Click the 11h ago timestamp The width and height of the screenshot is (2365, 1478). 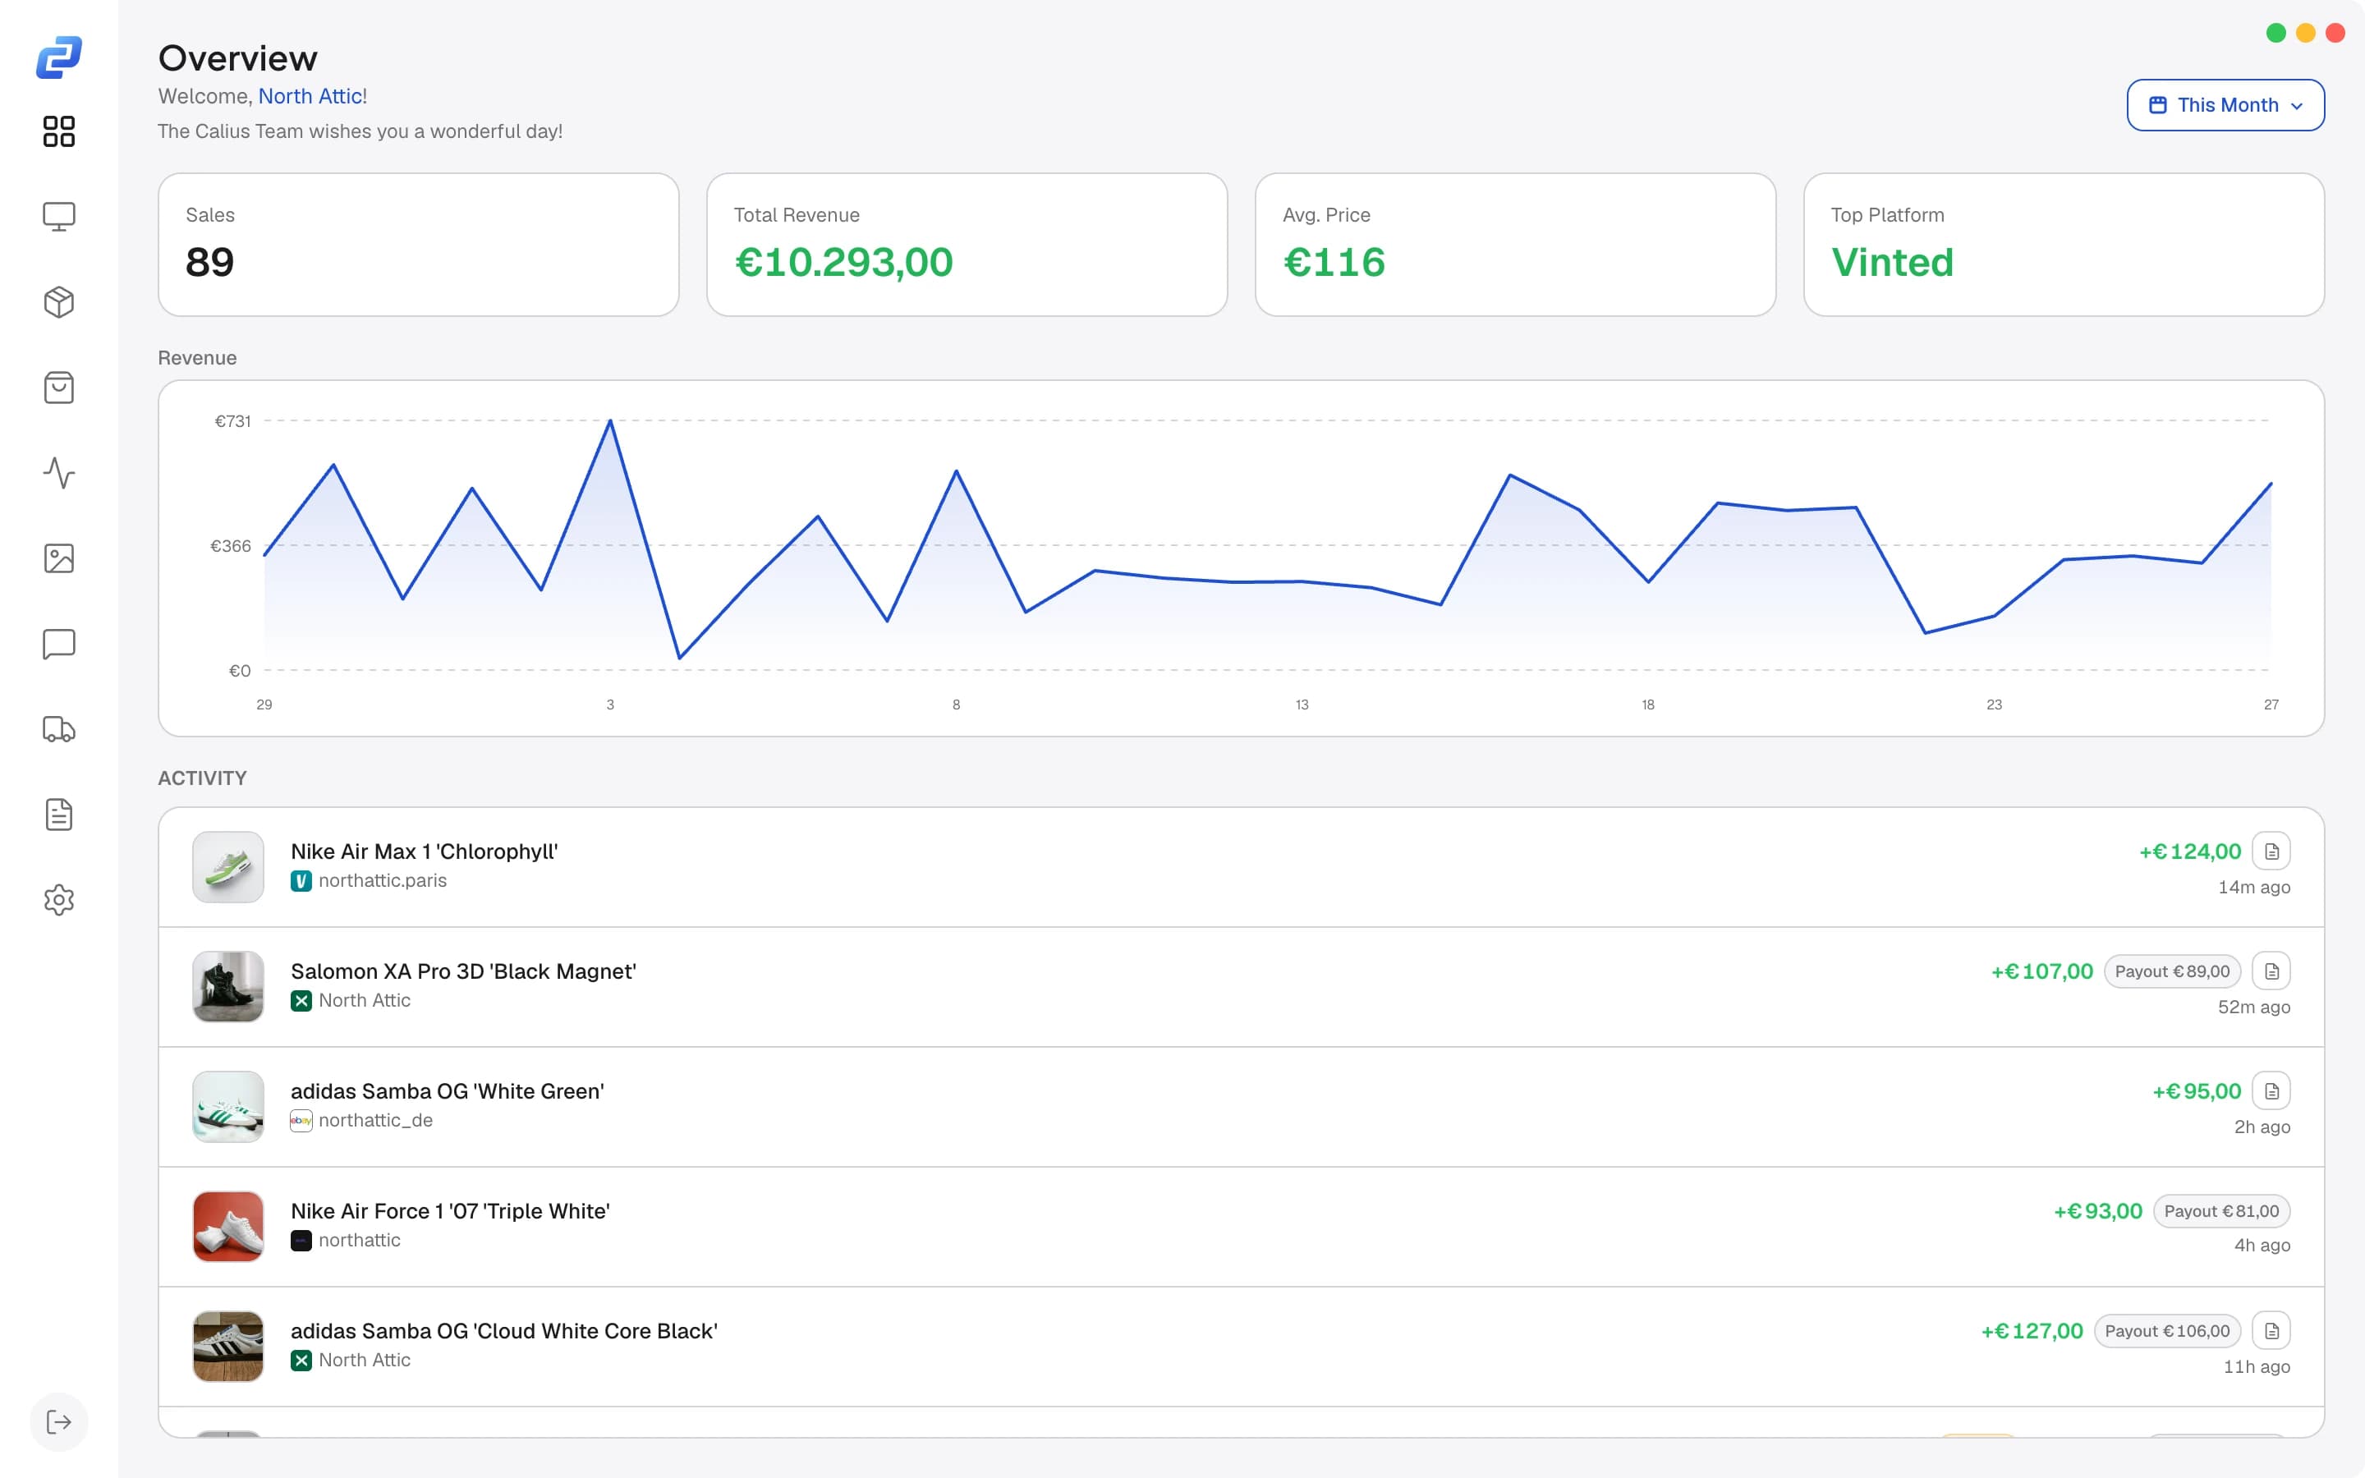tap(2257, 1366)
